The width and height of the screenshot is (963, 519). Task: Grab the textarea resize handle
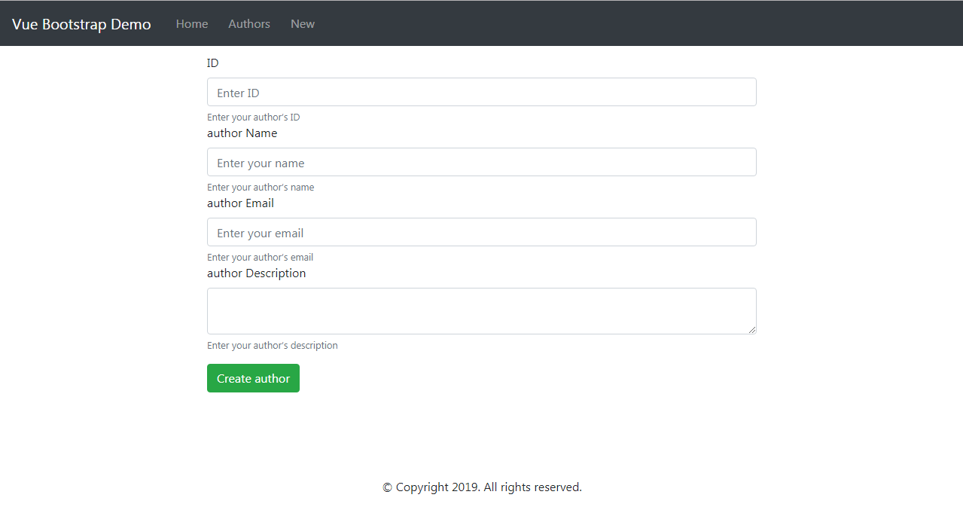[x=751, y=329]
